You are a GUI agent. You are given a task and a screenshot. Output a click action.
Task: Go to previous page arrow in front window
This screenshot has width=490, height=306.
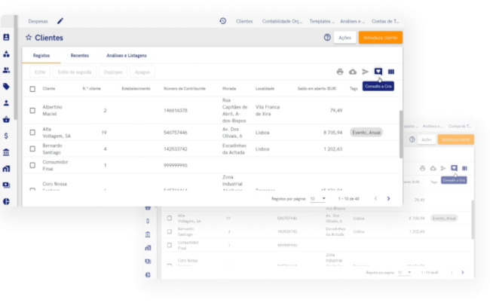(375, 199)
